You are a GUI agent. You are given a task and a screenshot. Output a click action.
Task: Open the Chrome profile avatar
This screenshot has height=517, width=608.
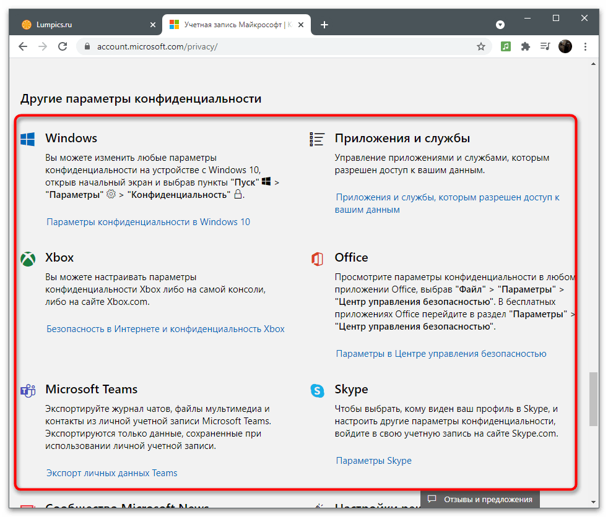coord(565,47)
